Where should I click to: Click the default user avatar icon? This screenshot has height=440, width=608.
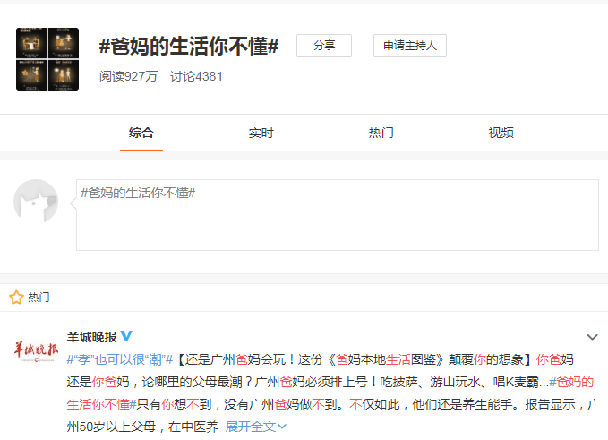coord(36,201)
